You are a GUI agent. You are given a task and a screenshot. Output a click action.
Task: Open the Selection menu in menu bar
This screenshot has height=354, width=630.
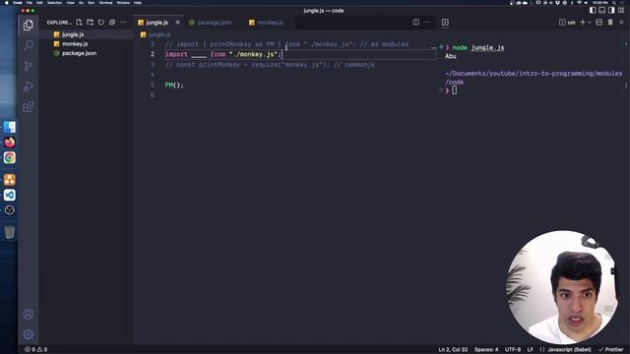tap(55, 2)
